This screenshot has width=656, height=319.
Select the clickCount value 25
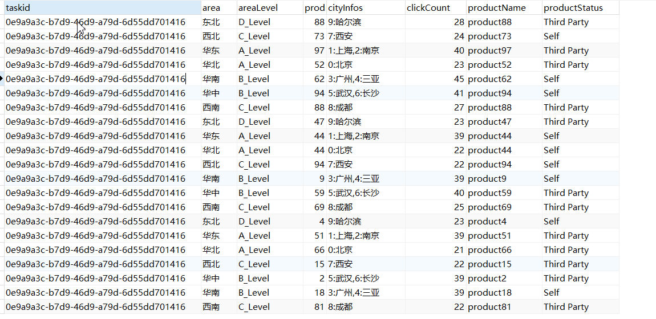[435, 207]
